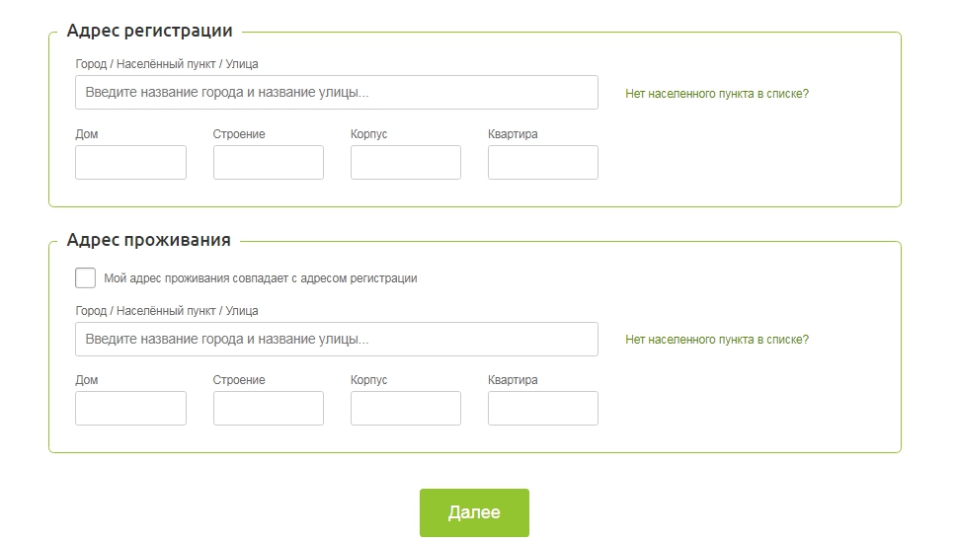Click the 'Адрес регистрации' section heading
957x545 pixels.
[x=150, y=31]
